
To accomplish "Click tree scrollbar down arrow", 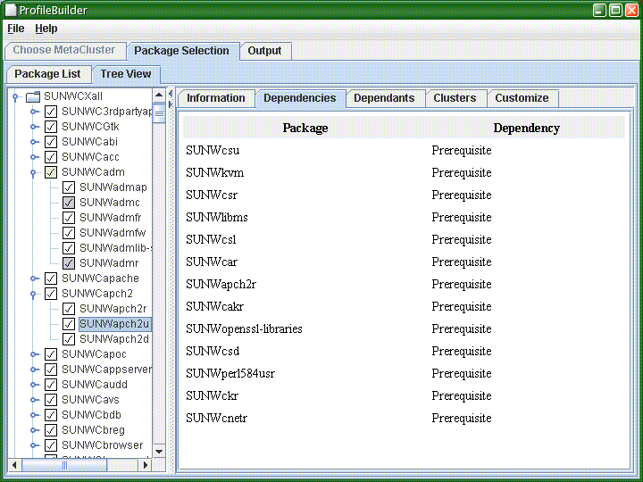I will [x=159, y=452].
